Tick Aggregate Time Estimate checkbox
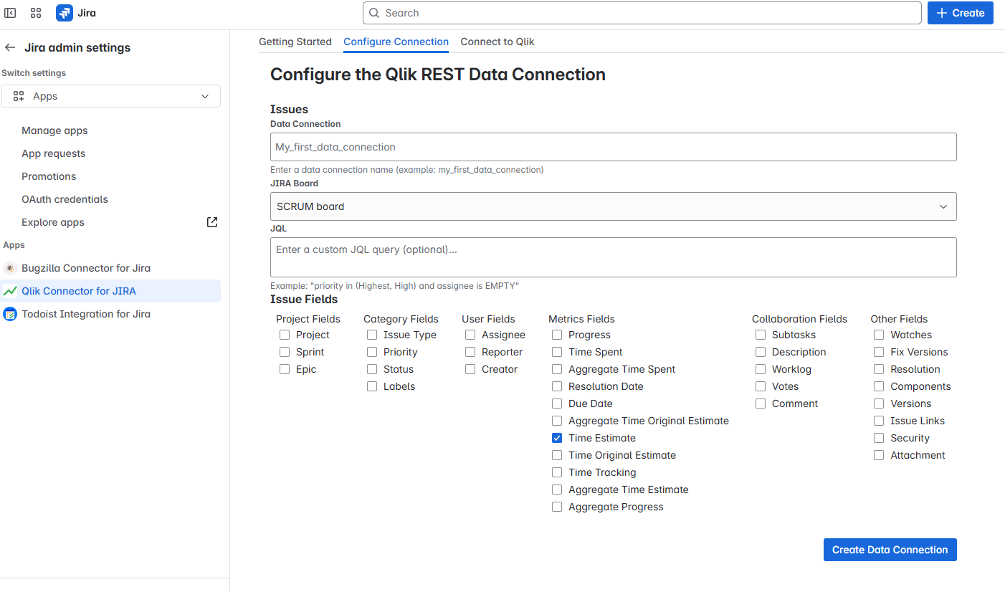1005x592 pixels. click(557, 490)
